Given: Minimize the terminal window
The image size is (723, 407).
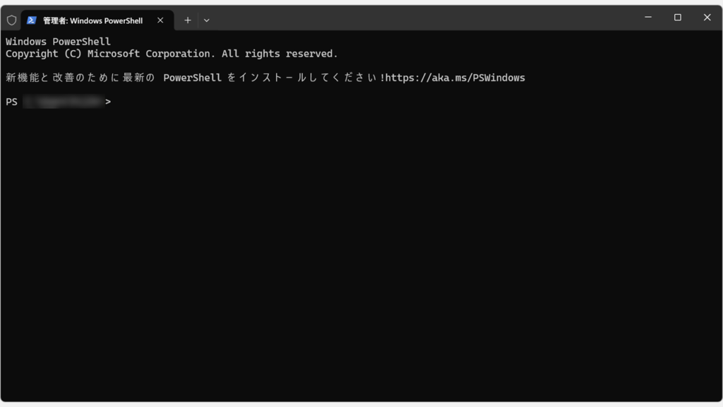Looking at the screenshot, I should point(648,18).
